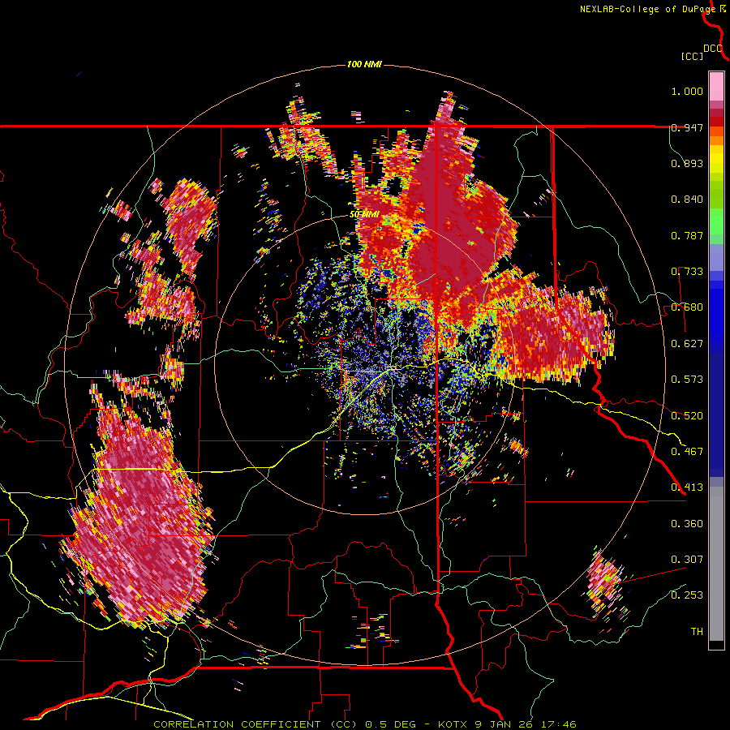Click the 0.253 legend value
Screen dimensions: 730x730
pos(687,595)
